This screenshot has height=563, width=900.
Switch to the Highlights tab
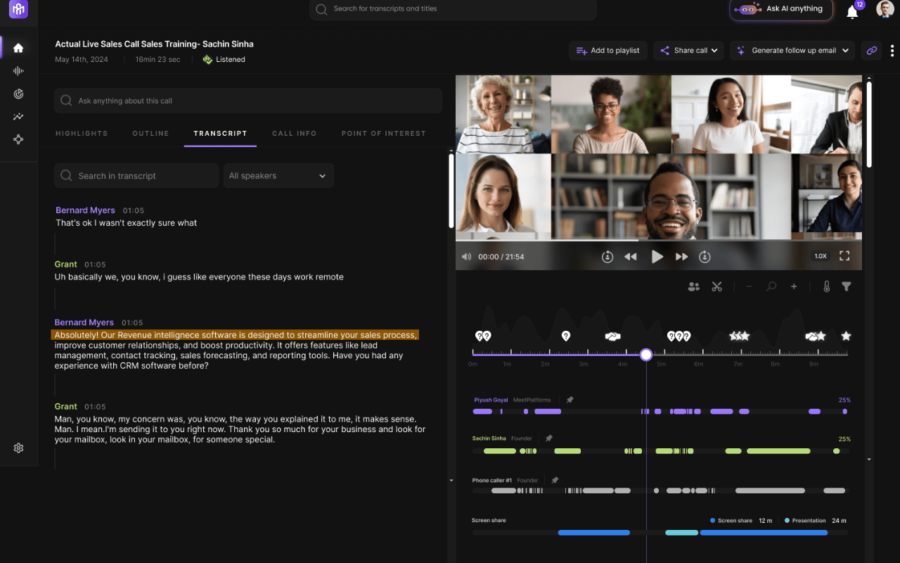coord(82,133)
